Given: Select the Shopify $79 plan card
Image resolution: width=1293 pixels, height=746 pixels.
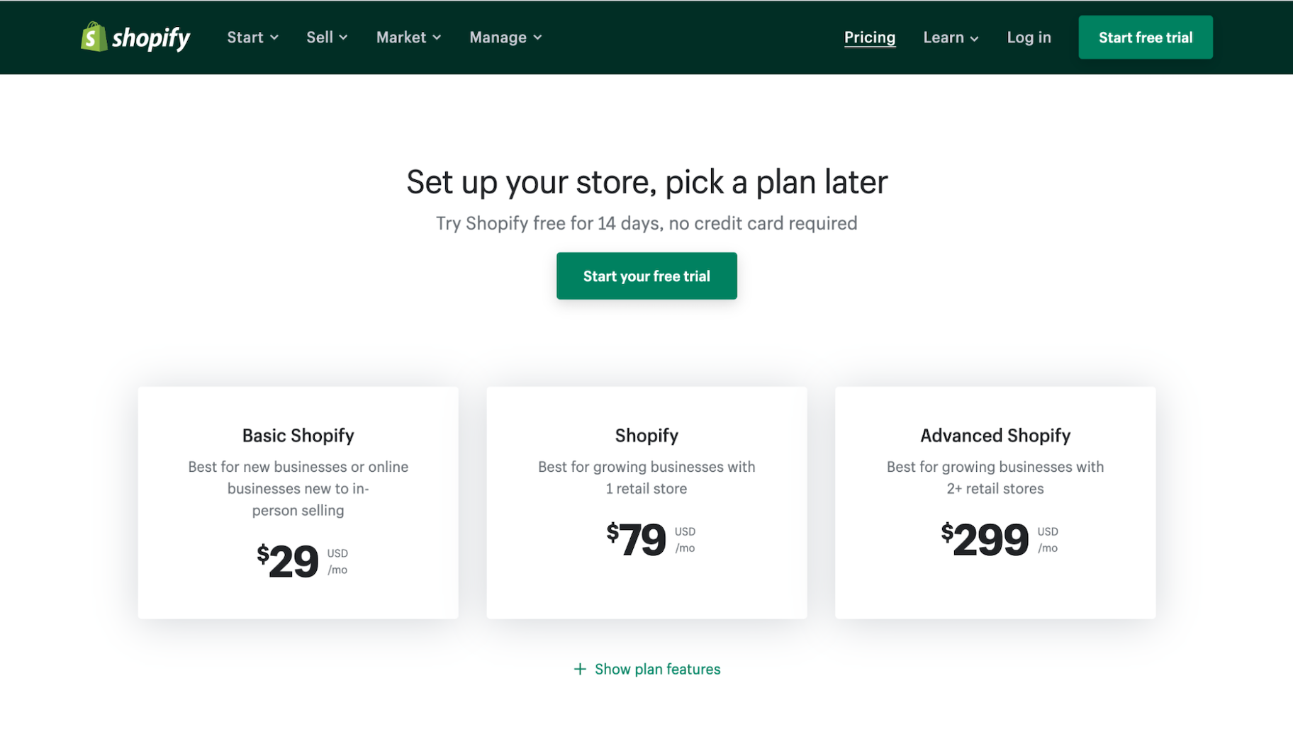Looking at the screenshot, I should click(646, 502).
